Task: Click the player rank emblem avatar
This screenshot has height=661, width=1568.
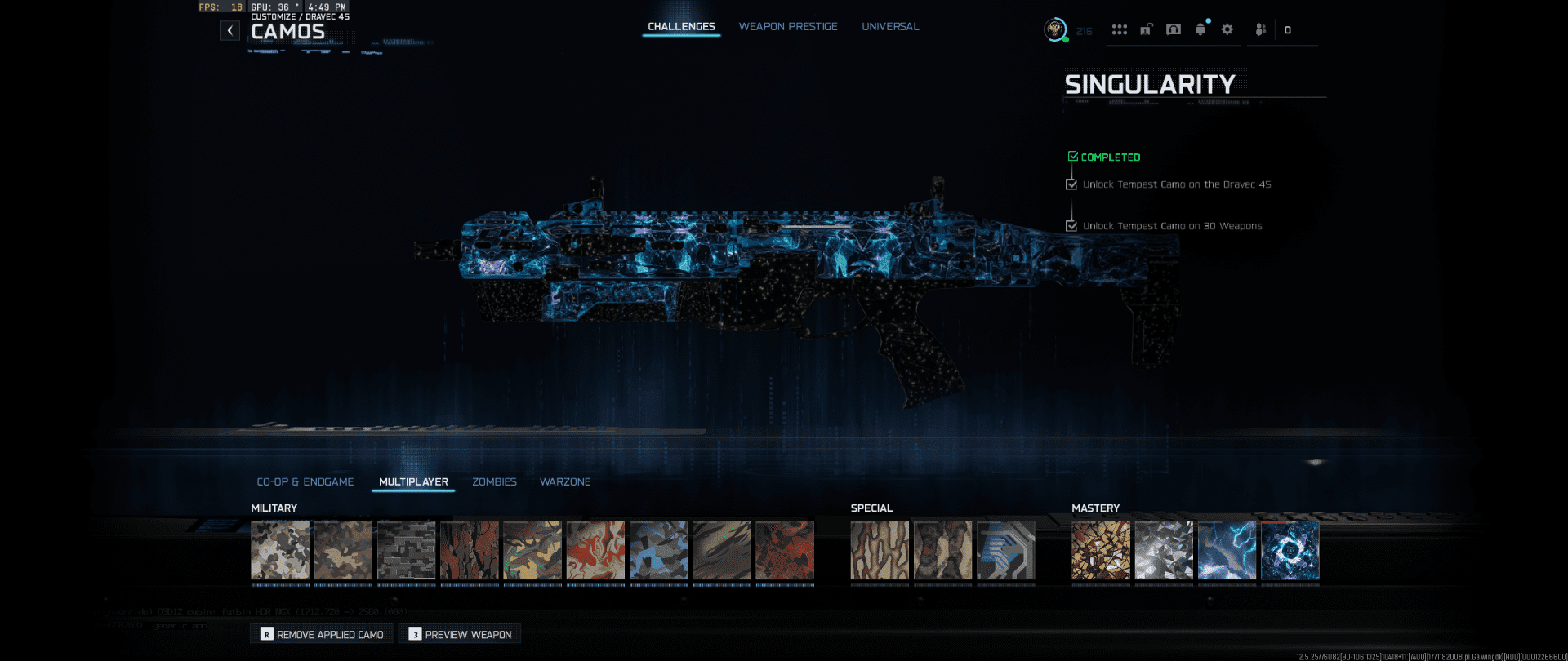Action: (1055, 30)
